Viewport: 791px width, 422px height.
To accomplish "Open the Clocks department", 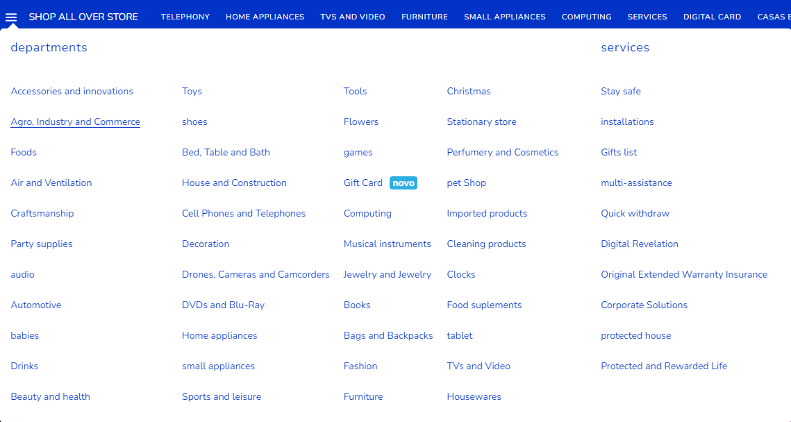I will (x=461, y=275).
